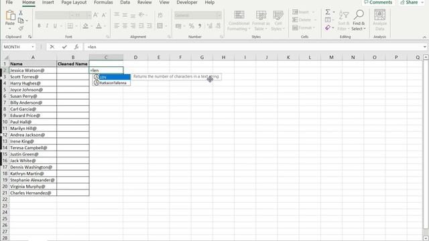Viewport: 429px width, 241px height.
Task: Expand the formula bar arrow
Action: click(x=424, y=47)
